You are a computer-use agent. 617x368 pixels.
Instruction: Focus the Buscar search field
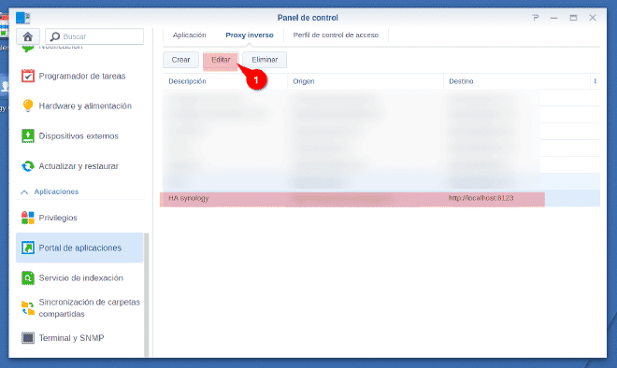click(94, 36)
